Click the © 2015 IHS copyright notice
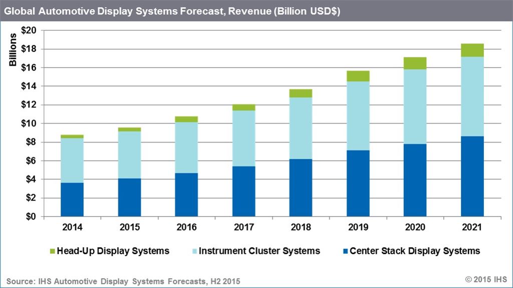Screen dimensions: 513x288 pyautogui.click(x=485, y=278)
